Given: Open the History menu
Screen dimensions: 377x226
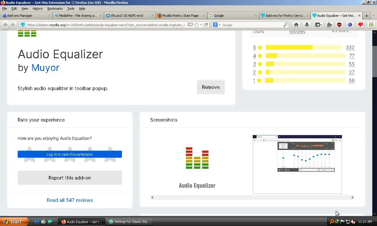Looking at the screenshot, I should (37, 9).
